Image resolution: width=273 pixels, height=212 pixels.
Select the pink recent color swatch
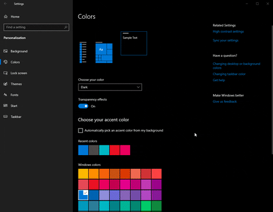coord(125,150)
